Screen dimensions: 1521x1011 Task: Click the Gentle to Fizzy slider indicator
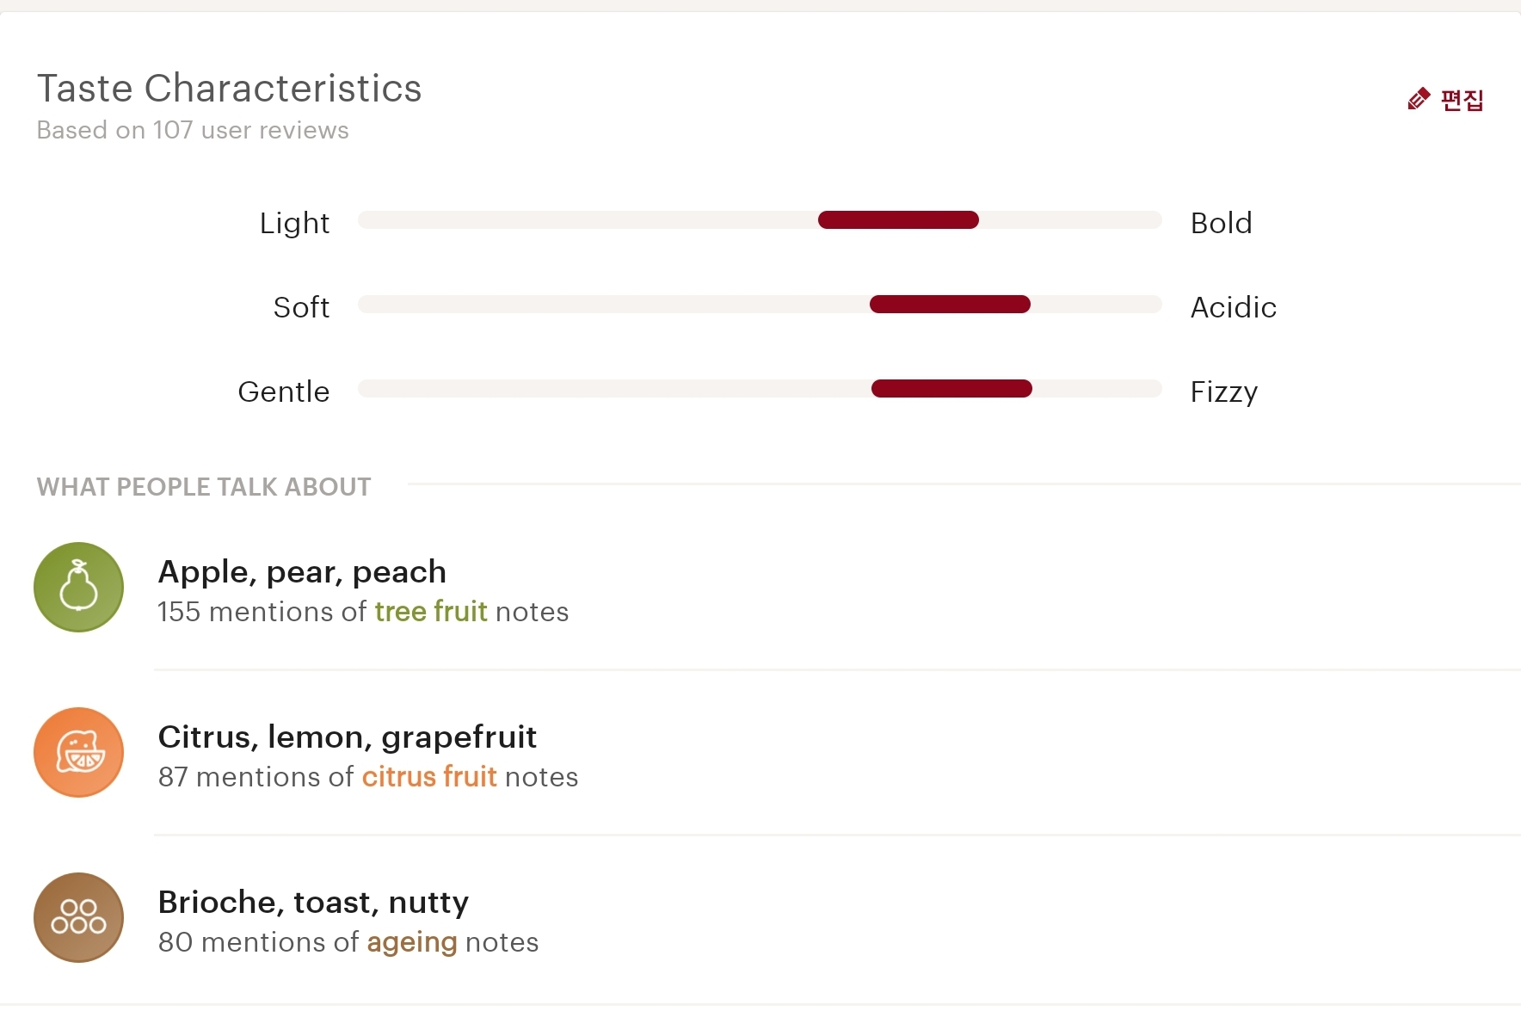pos(951,389)
